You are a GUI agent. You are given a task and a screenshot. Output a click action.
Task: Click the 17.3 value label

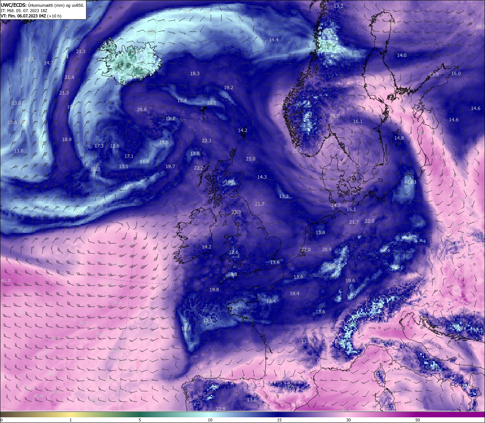tap(99, 146)
